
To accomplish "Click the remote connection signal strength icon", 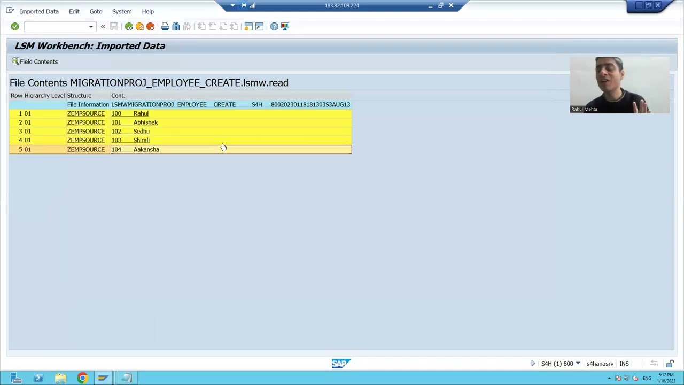I will click(253, 5).
